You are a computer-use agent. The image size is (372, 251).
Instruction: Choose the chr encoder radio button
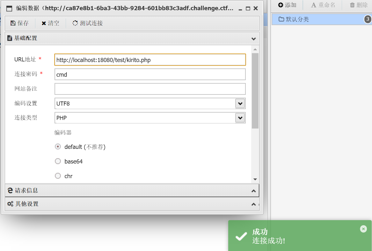(x=58, y=176)
